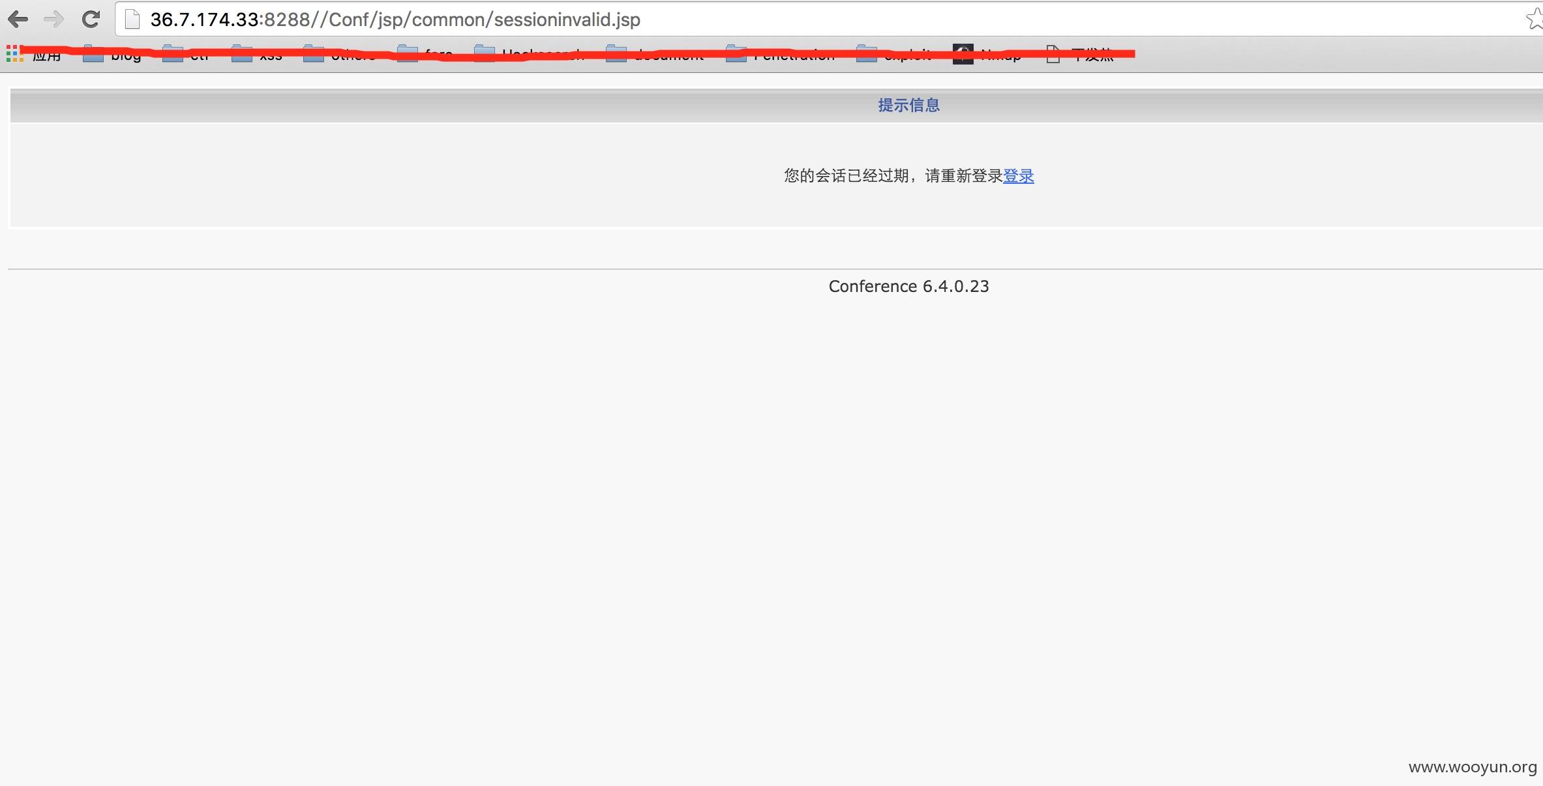Click the 提示信息 header title
Image resolution: width=1543 pixels, height=786 pixels.
tap(908, 105)
